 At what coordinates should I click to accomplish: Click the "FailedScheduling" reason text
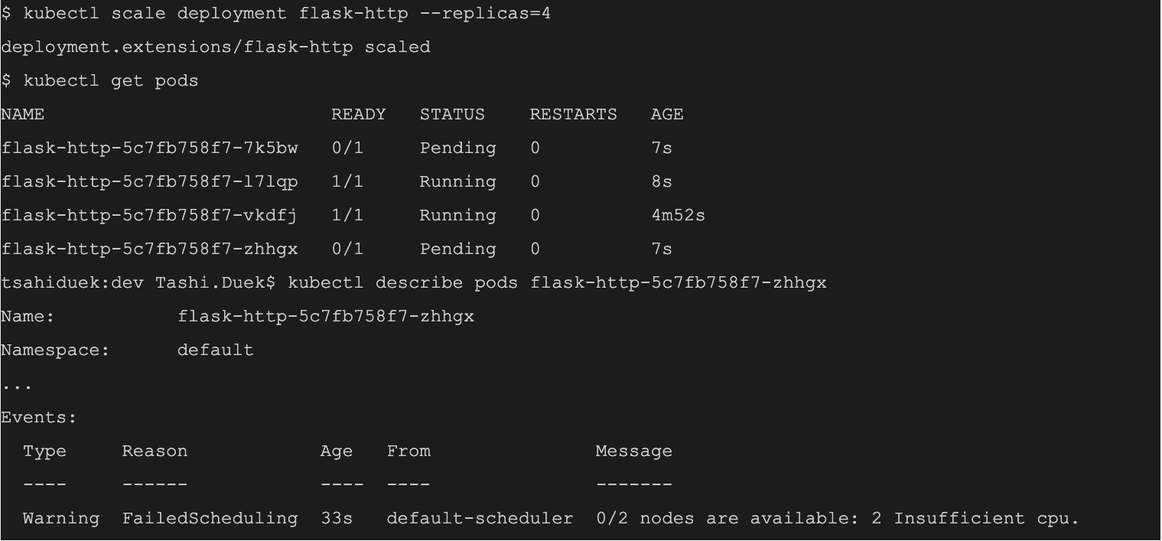[210, 519]
